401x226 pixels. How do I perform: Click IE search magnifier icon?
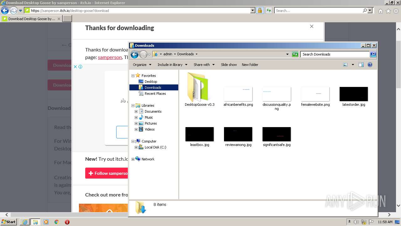coord(365,10)
